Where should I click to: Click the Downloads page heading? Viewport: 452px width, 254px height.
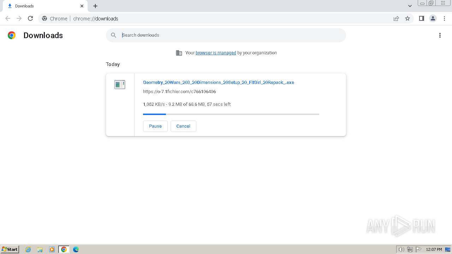[x=43, y=35]
